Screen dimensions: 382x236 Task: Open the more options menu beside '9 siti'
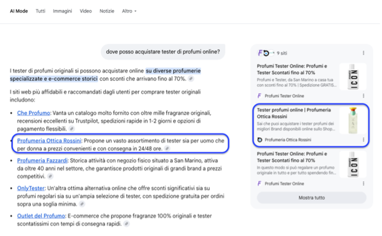tap(363, 53)
